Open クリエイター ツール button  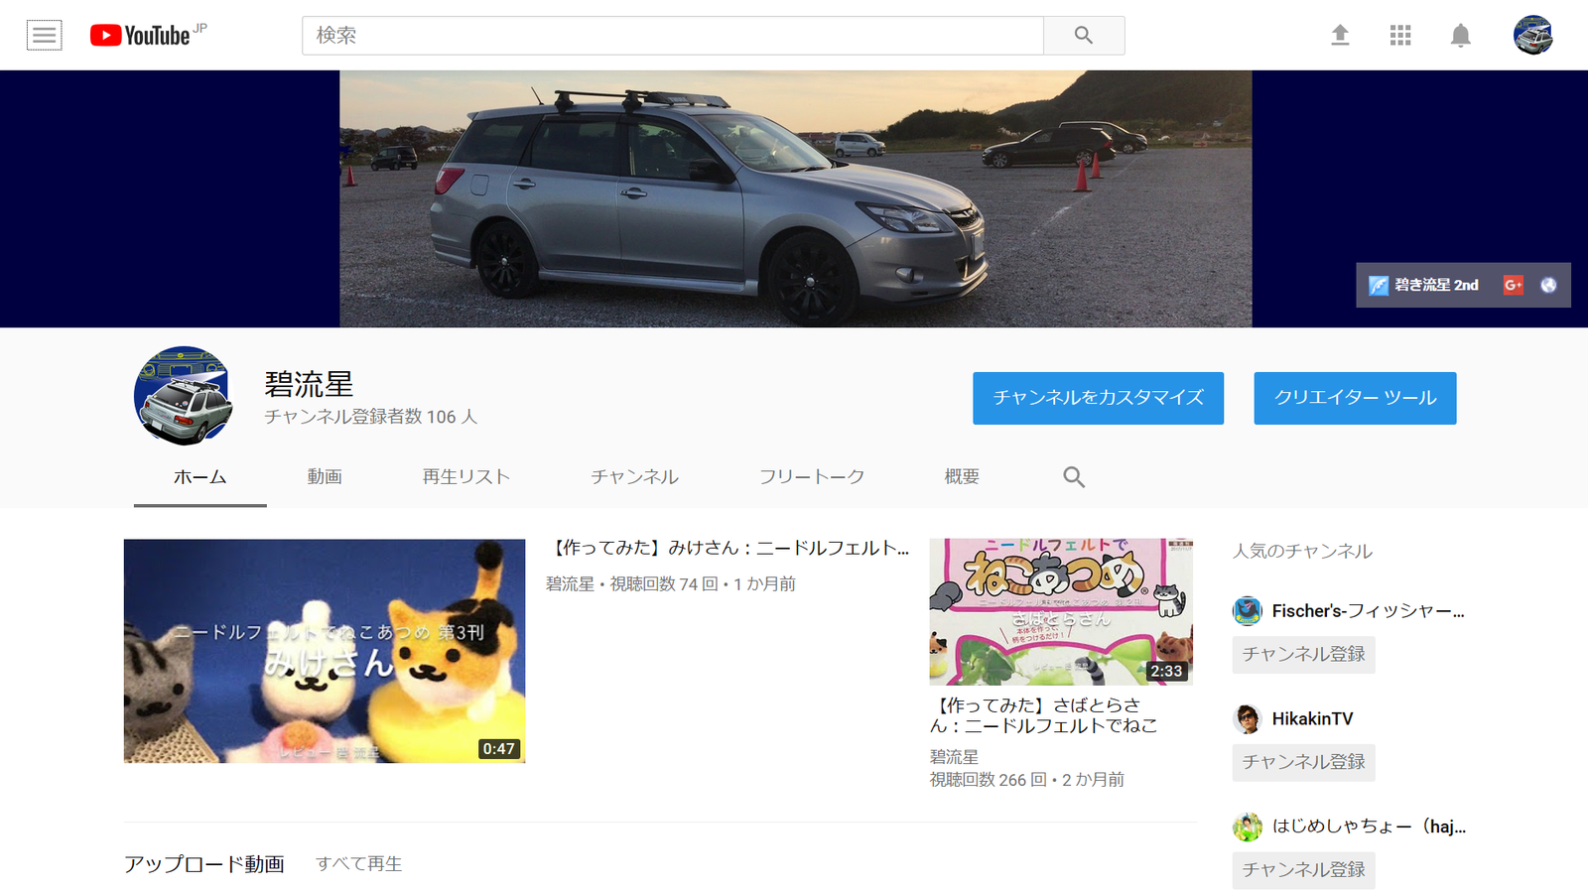(1355, 398)
